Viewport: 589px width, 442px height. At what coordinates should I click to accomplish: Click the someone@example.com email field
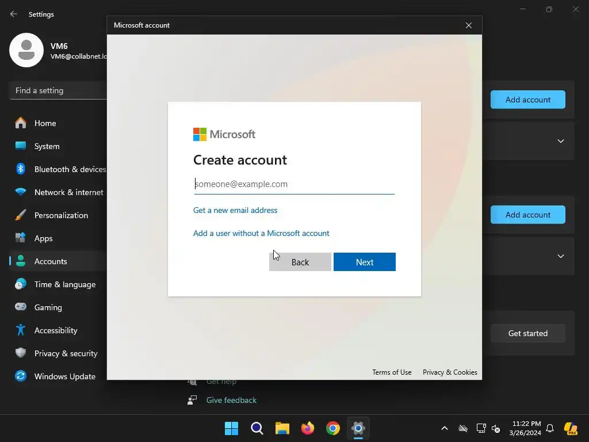[x=294, y=184]
